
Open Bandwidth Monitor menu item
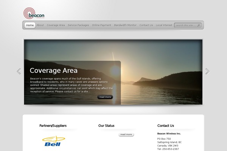[125, 25]
